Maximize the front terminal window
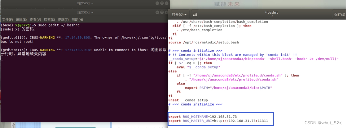Viewport: 347px width, 128px height. coord(162,13)
